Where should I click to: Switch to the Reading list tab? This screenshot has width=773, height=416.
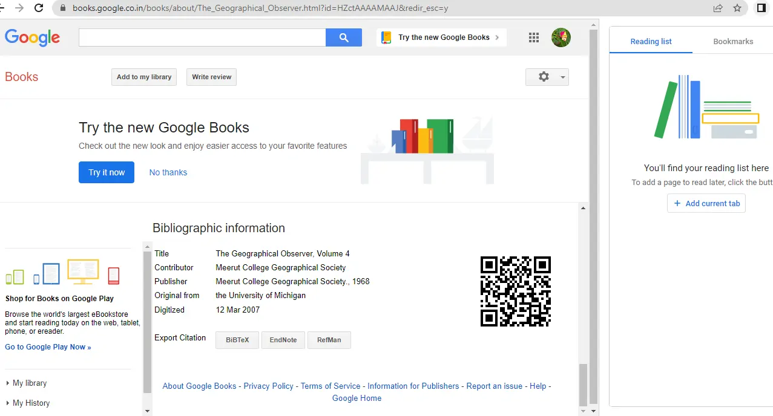pyautogui.click(x=651, y=42)
